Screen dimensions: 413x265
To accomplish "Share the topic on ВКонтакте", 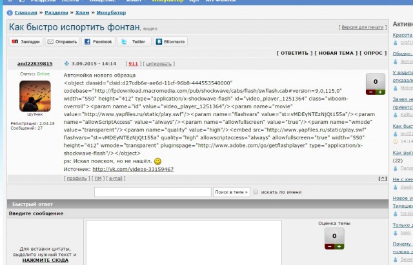I will [x=170, y=41].
